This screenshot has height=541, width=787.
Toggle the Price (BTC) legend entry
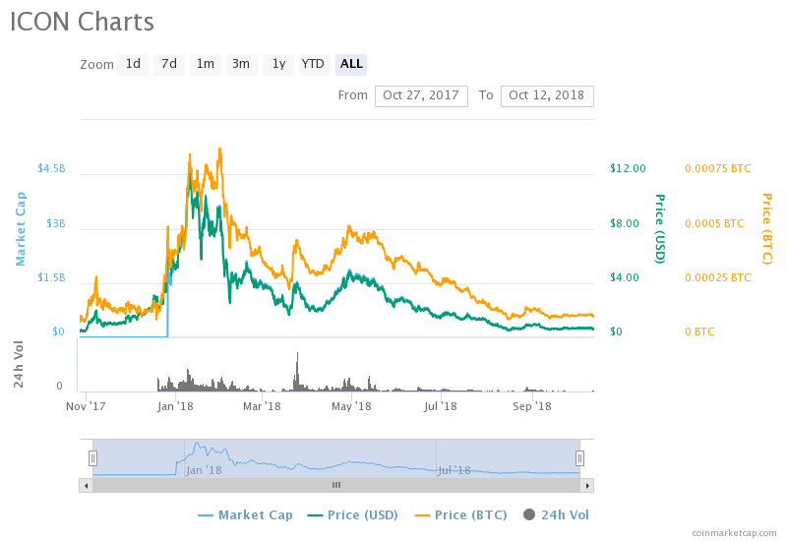coord(460,514)
